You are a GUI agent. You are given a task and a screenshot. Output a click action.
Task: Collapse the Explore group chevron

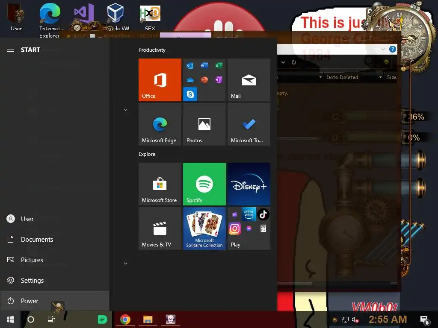click(x=126, y=263)
